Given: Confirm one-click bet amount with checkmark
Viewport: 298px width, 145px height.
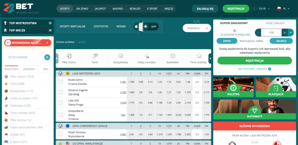Looking at the screenshot, I should coord(291,33).
